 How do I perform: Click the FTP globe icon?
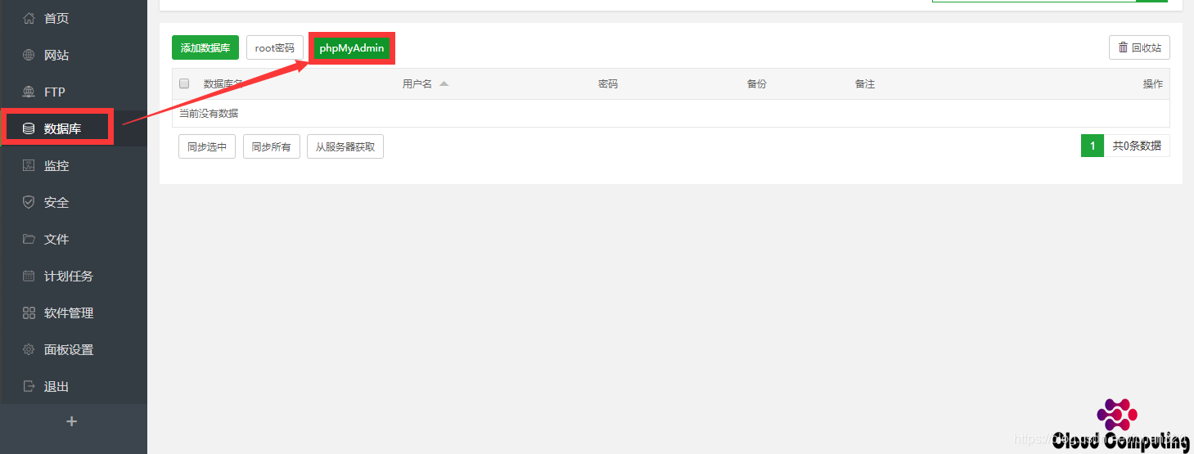(29, 92)
